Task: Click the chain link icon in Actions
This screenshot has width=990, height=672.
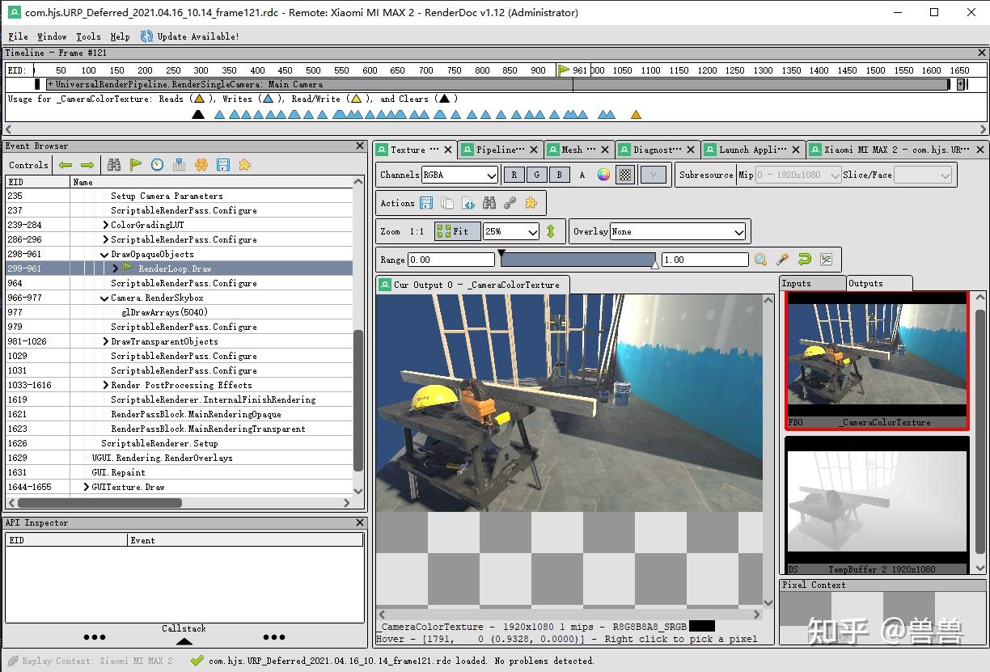Action: click(510, 203)
